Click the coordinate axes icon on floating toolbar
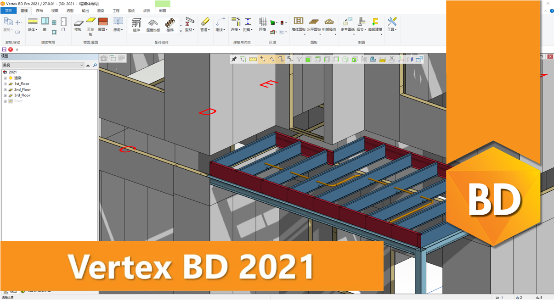 click(401, 59)
